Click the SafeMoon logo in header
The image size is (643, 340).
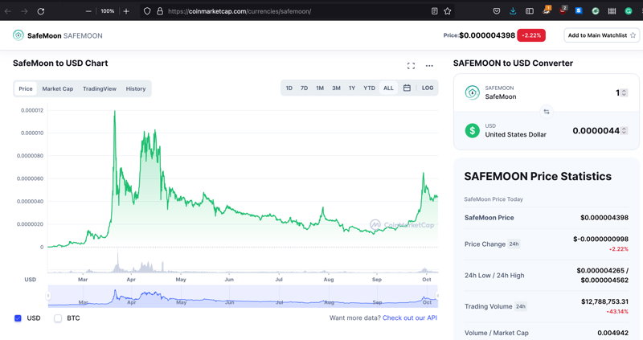[x=18, y=35]
